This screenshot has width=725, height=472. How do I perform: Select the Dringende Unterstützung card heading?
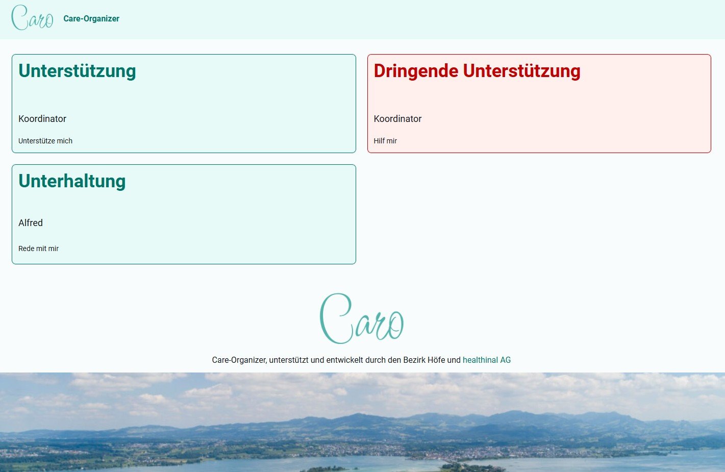click(x=477, y=71)
